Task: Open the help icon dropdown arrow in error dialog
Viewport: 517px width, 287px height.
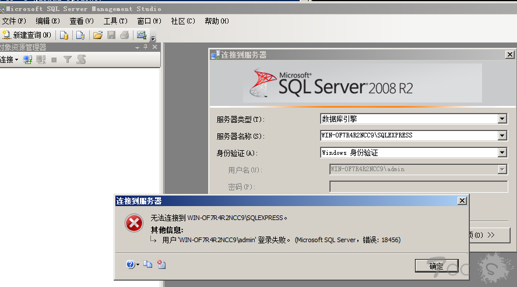Action: (138, 264)
